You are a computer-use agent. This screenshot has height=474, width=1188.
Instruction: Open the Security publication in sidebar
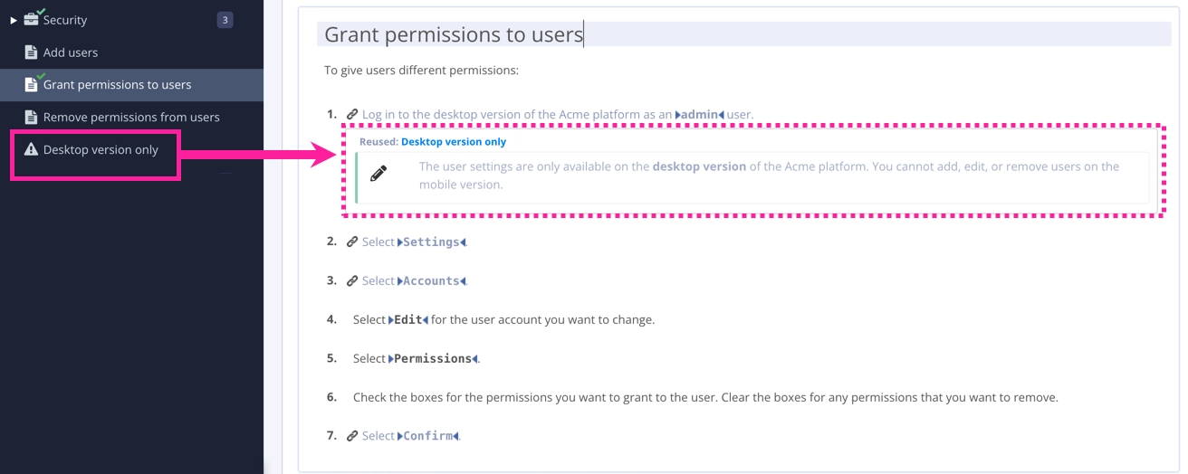point(65,20)
